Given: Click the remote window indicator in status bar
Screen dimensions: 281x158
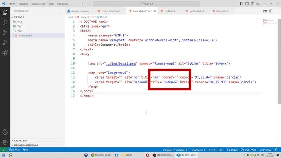Looking at the screenshot, I should [4, 150].
